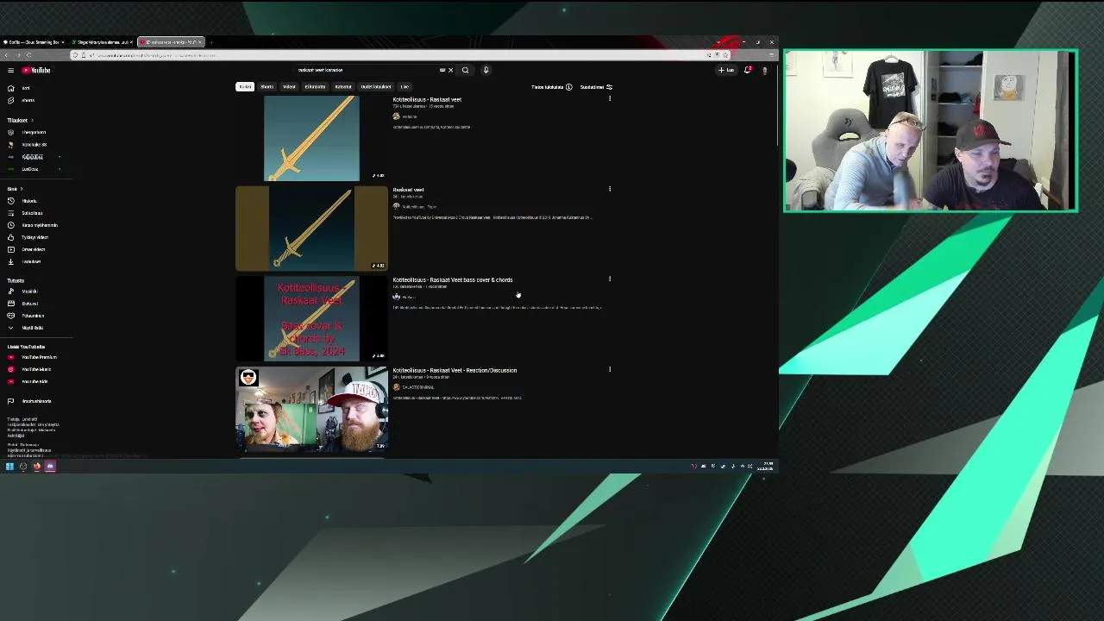Open options for Raskaat veet topic result
1104x621 pixels.
pos(610,189)
